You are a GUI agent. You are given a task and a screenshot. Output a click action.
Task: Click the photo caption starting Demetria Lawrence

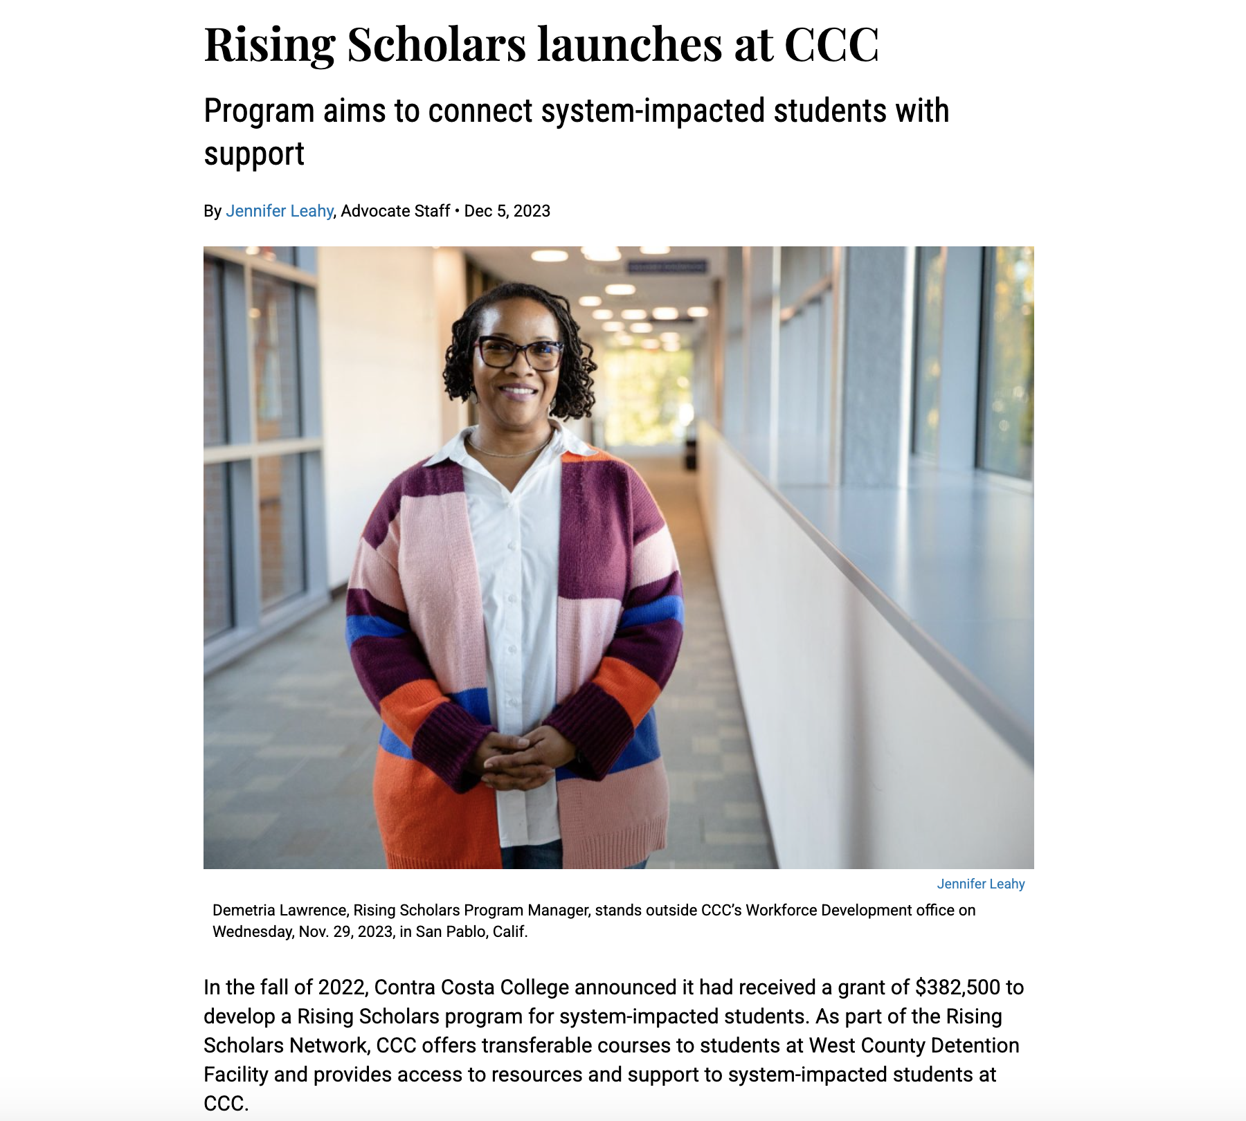pyautogui.click(x=594, y=920)
